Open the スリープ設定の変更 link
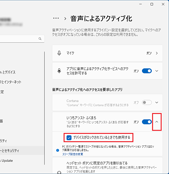The image size is (169, 174). (x=73, y=154)
